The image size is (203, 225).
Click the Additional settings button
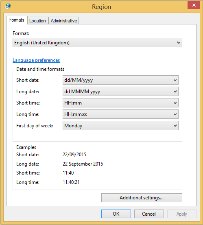pyautogui.click(x=142, y=198)
